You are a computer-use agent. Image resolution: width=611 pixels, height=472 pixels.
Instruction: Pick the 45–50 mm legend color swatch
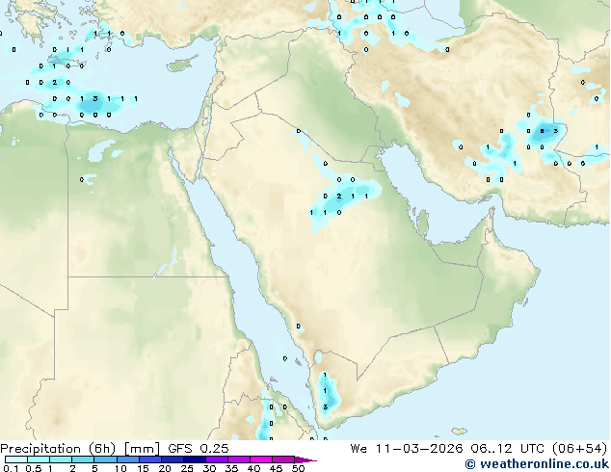coord(283,459)
